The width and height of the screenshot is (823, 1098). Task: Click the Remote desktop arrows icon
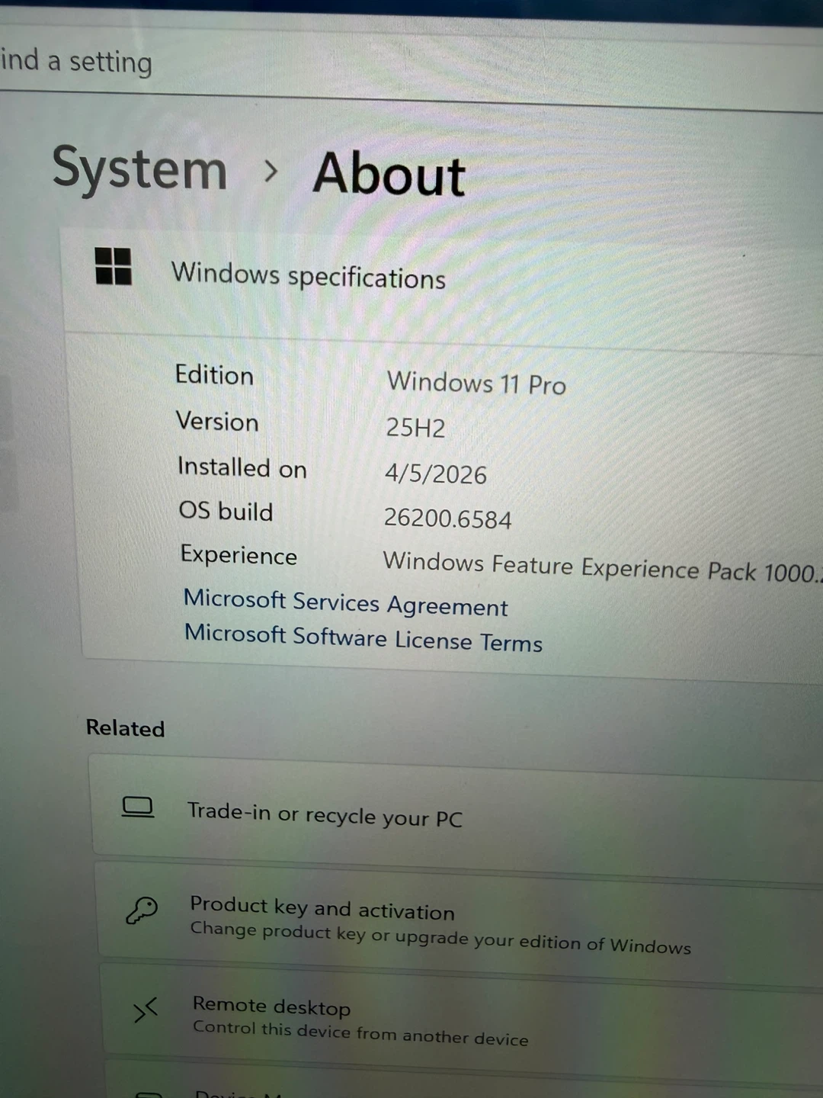pos(145,1010)
